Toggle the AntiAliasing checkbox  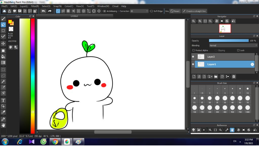click(x=105, y=11)
